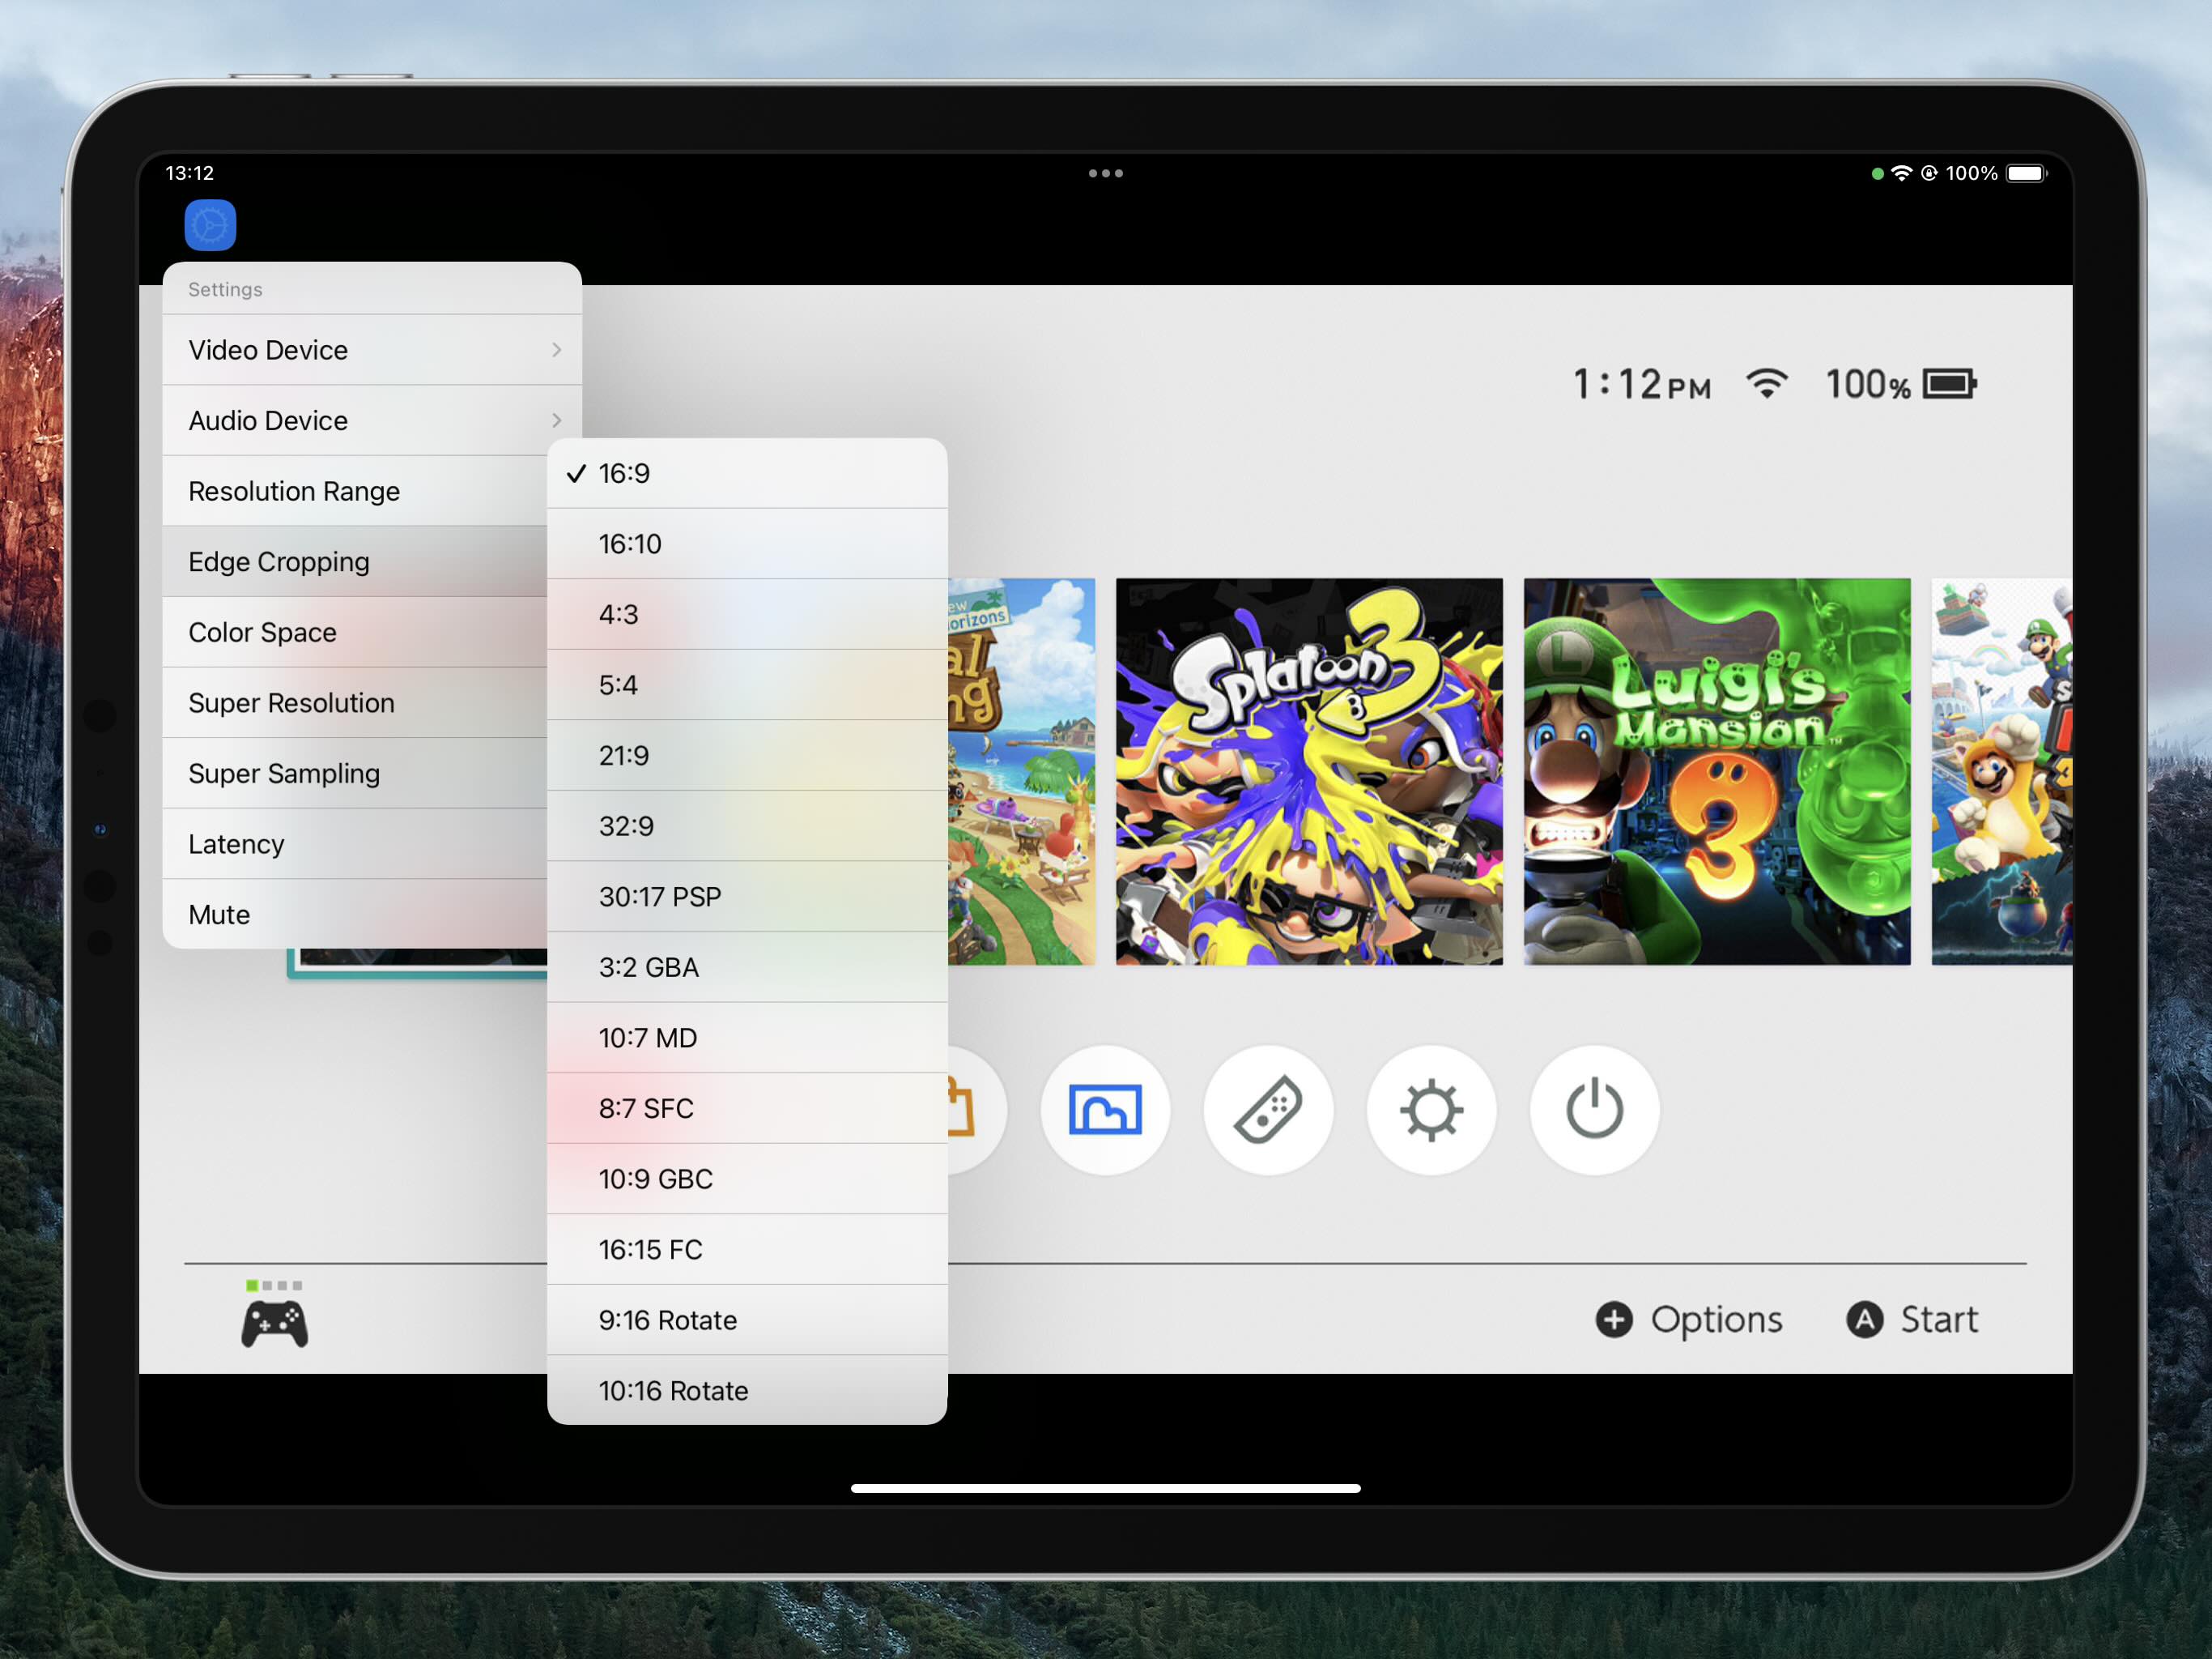Select the 32:9 option
The width and height of the screenshot is (2212, 1659).
[747, 825]
